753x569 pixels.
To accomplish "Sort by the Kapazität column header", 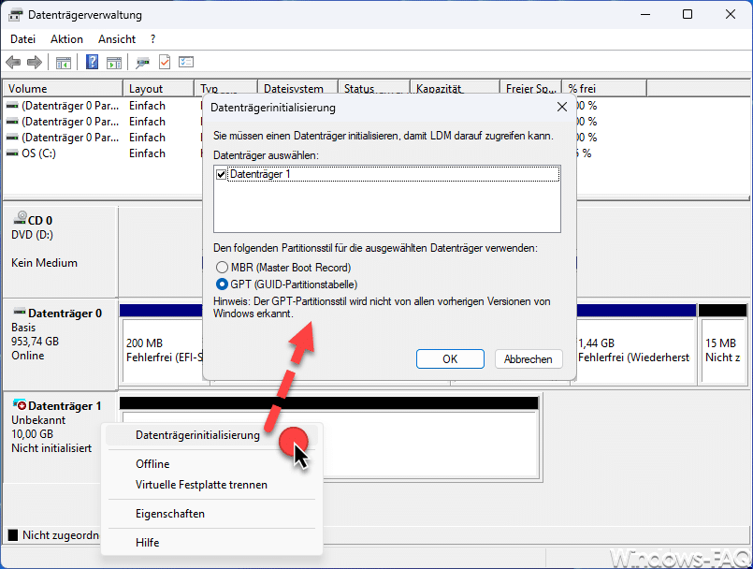I will point(455,88).
